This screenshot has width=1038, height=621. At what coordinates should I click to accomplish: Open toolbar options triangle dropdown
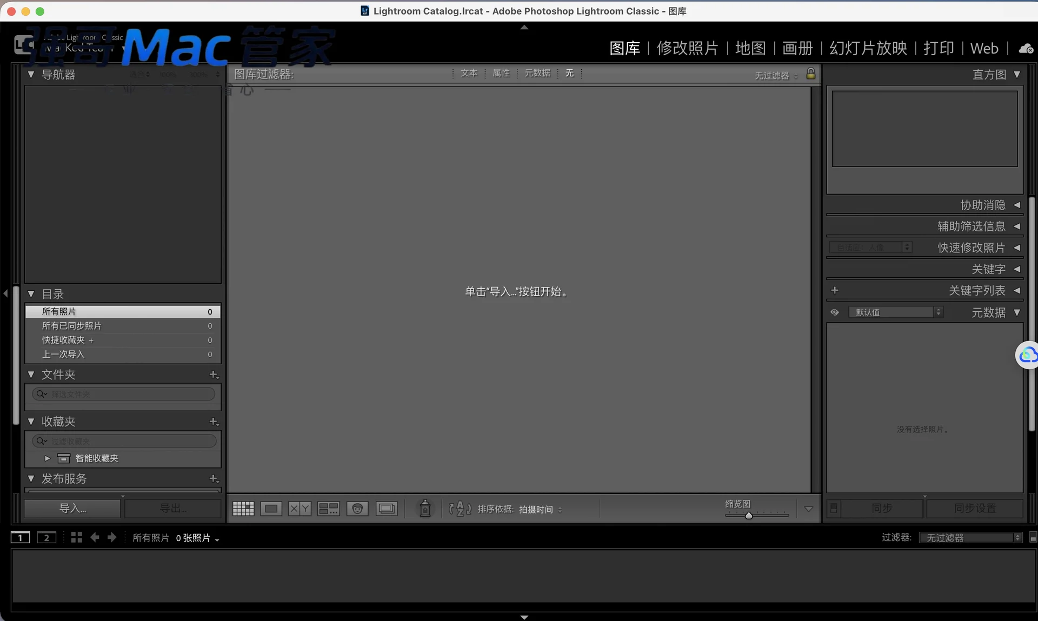click(809, 509)
